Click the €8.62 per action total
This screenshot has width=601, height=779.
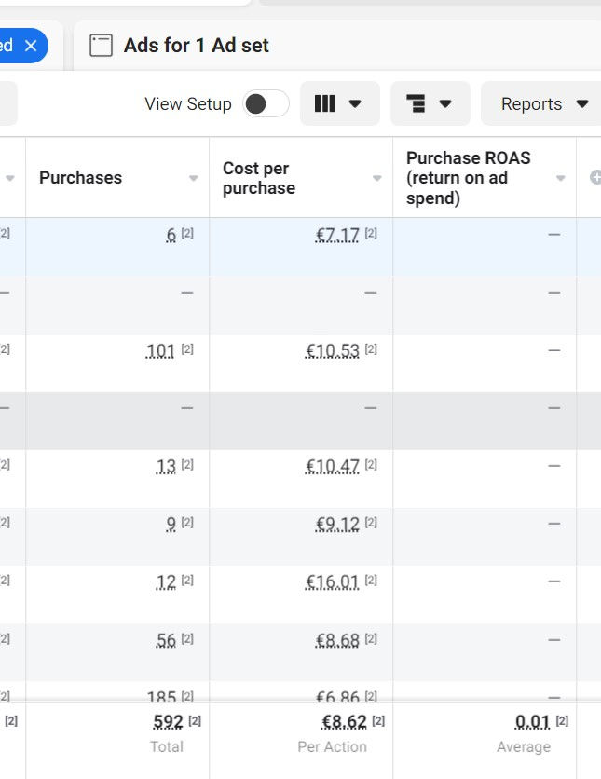(344, 722)
